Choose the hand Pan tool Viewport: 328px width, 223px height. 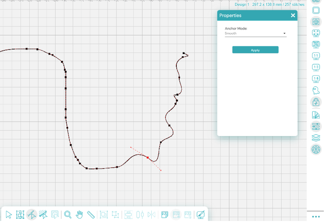click(x=79, y=215)
